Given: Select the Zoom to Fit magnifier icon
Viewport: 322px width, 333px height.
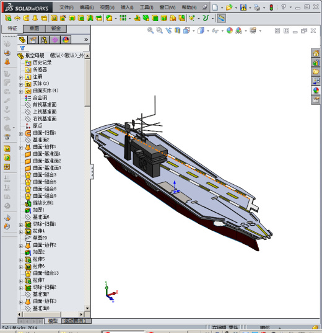Looking at the screenshot, I should coord(150,30).
